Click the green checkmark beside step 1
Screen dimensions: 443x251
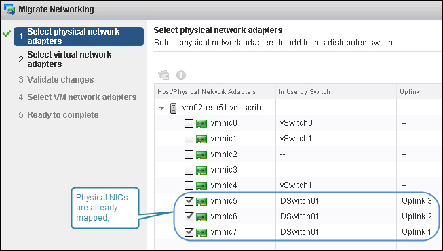point(7,34)
